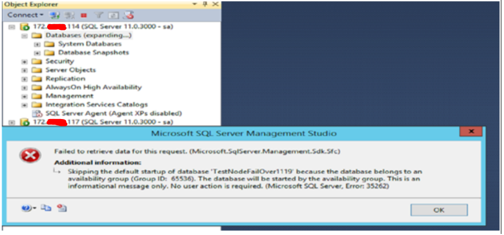Expand the Server Objects node
This screenshot has width=504, height=235.
coord(25,70)
